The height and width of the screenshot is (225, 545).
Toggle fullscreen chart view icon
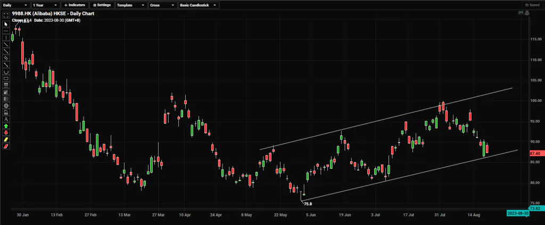[x=6, y=15]
